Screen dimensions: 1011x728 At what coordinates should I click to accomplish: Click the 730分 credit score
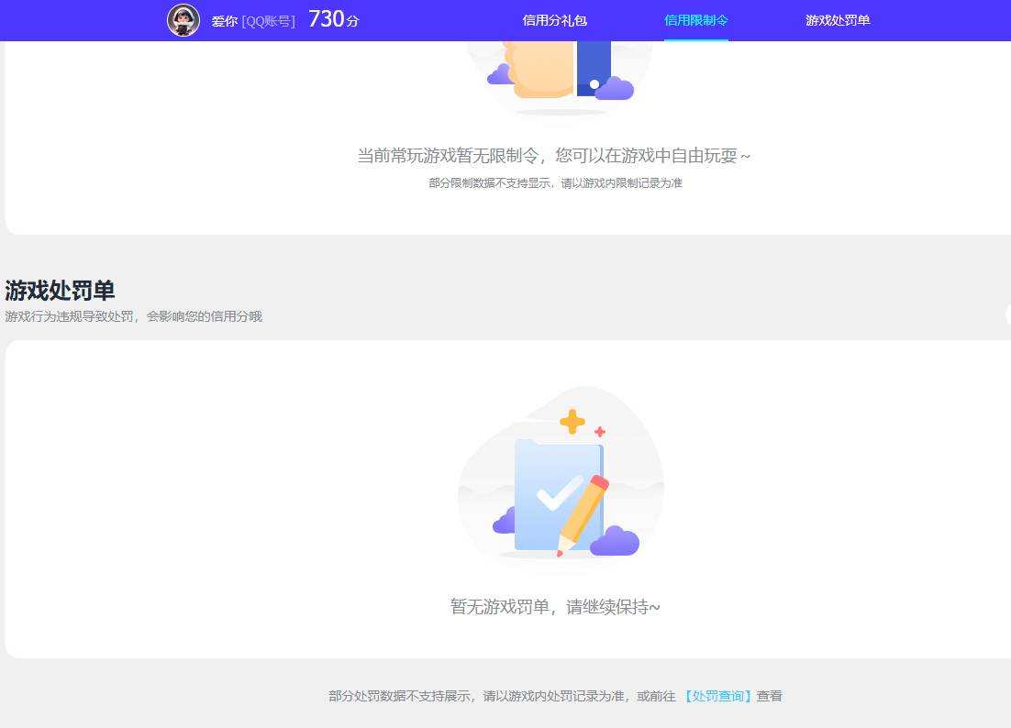tap(333, 19)
